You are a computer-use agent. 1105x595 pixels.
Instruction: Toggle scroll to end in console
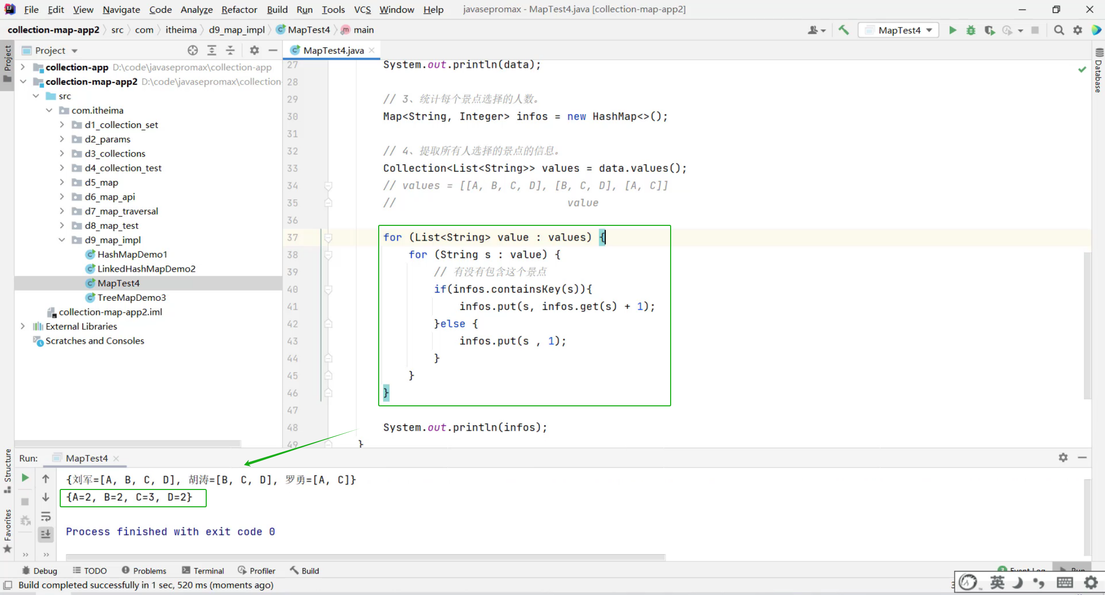(x=45, y=534)
